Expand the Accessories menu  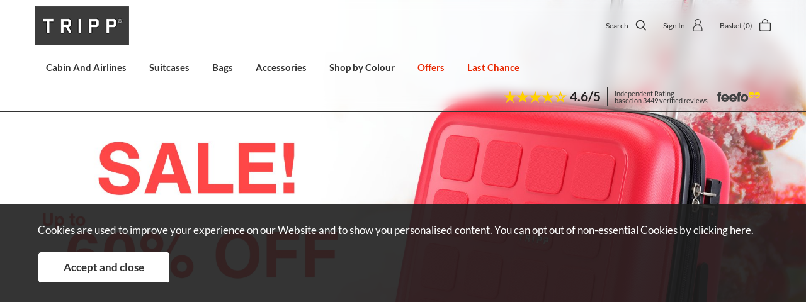[281, 67]
